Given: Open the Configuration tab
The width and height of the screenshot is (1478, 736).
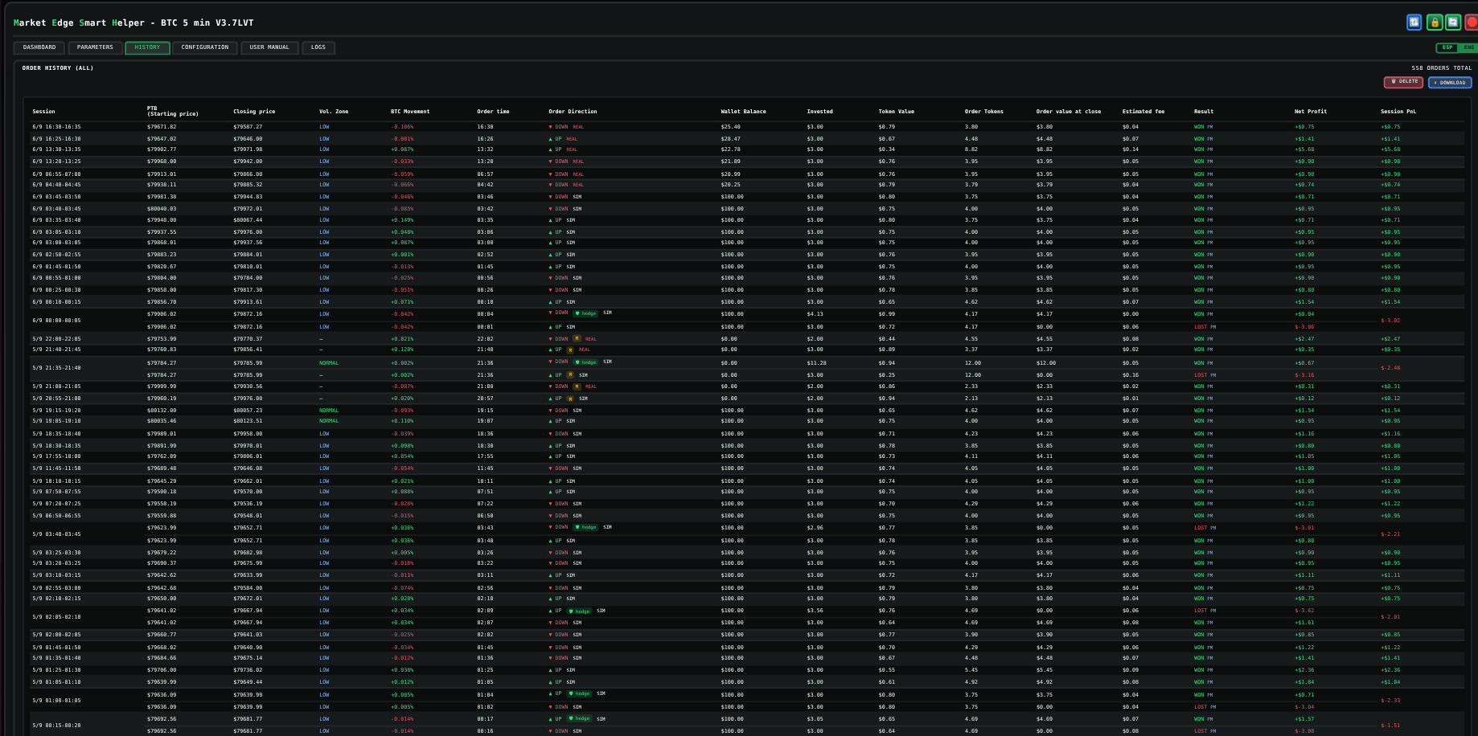Looking at the screenshot, I should coord(205,47).
